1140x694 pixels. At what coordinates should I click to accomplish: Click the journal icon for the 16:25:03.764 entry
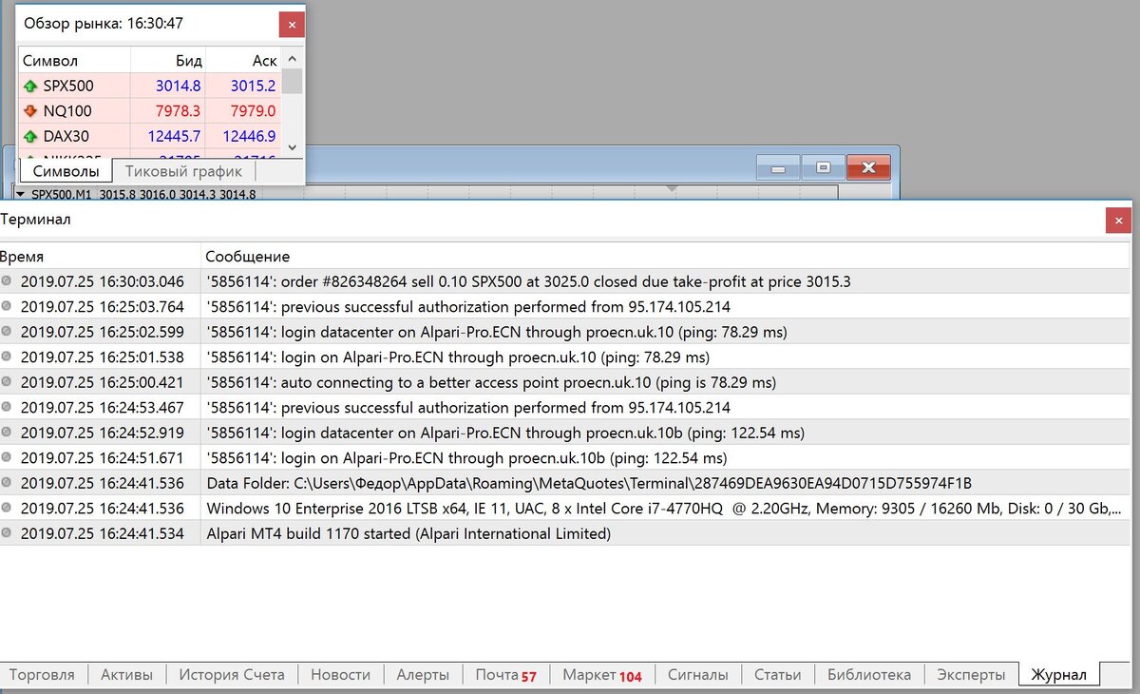7,306
